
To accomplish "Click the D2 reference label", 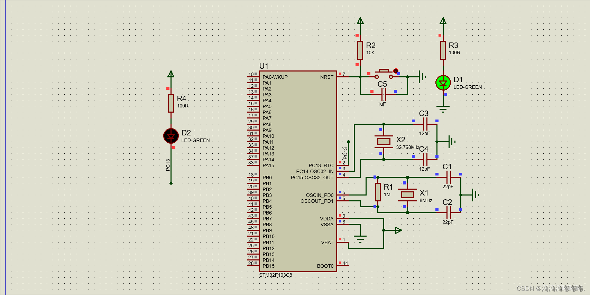I will coord(186,133).
